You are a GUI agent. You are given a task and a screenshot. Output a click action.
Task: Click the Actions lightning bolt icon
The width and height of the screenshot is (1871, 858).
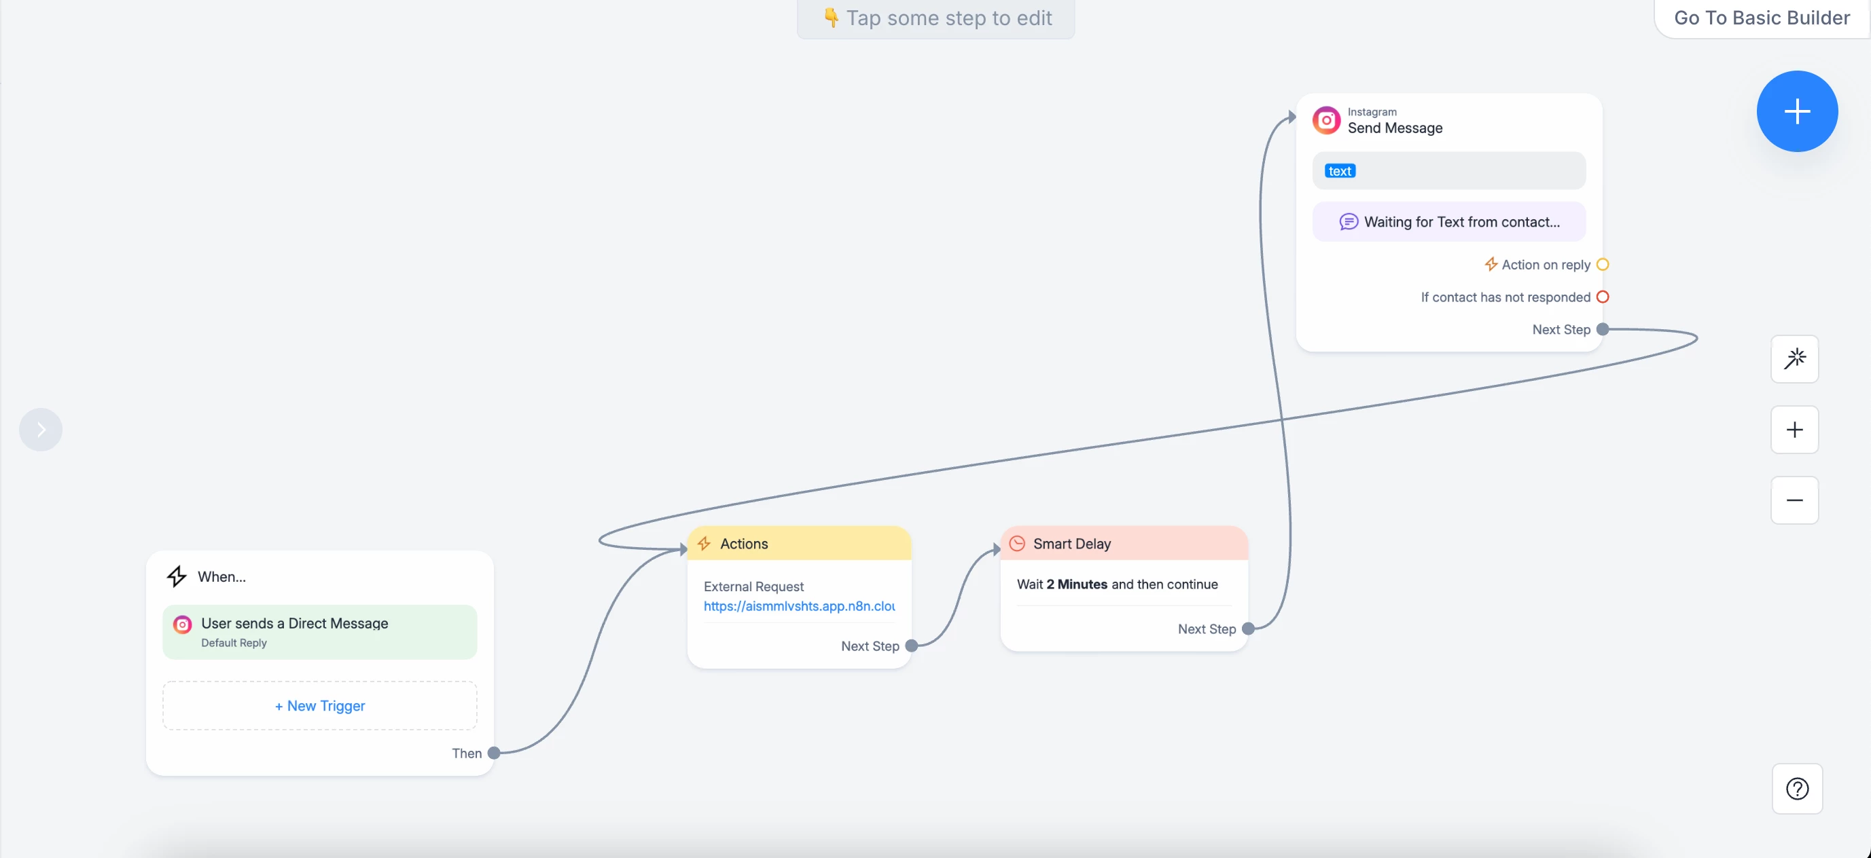click(704, 544)
